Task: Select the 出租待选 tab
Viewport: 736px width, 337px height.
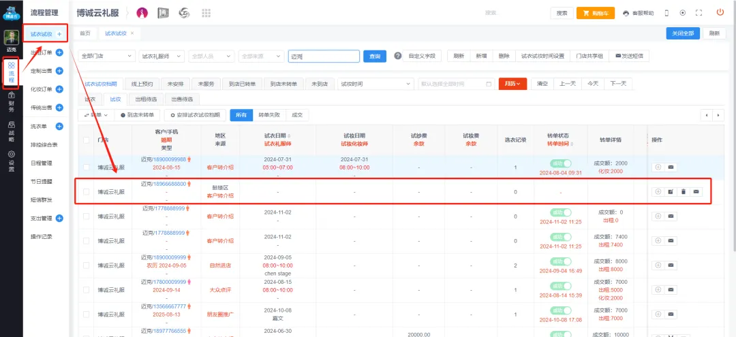Action: pyautogui.click(x=140, y=99)
